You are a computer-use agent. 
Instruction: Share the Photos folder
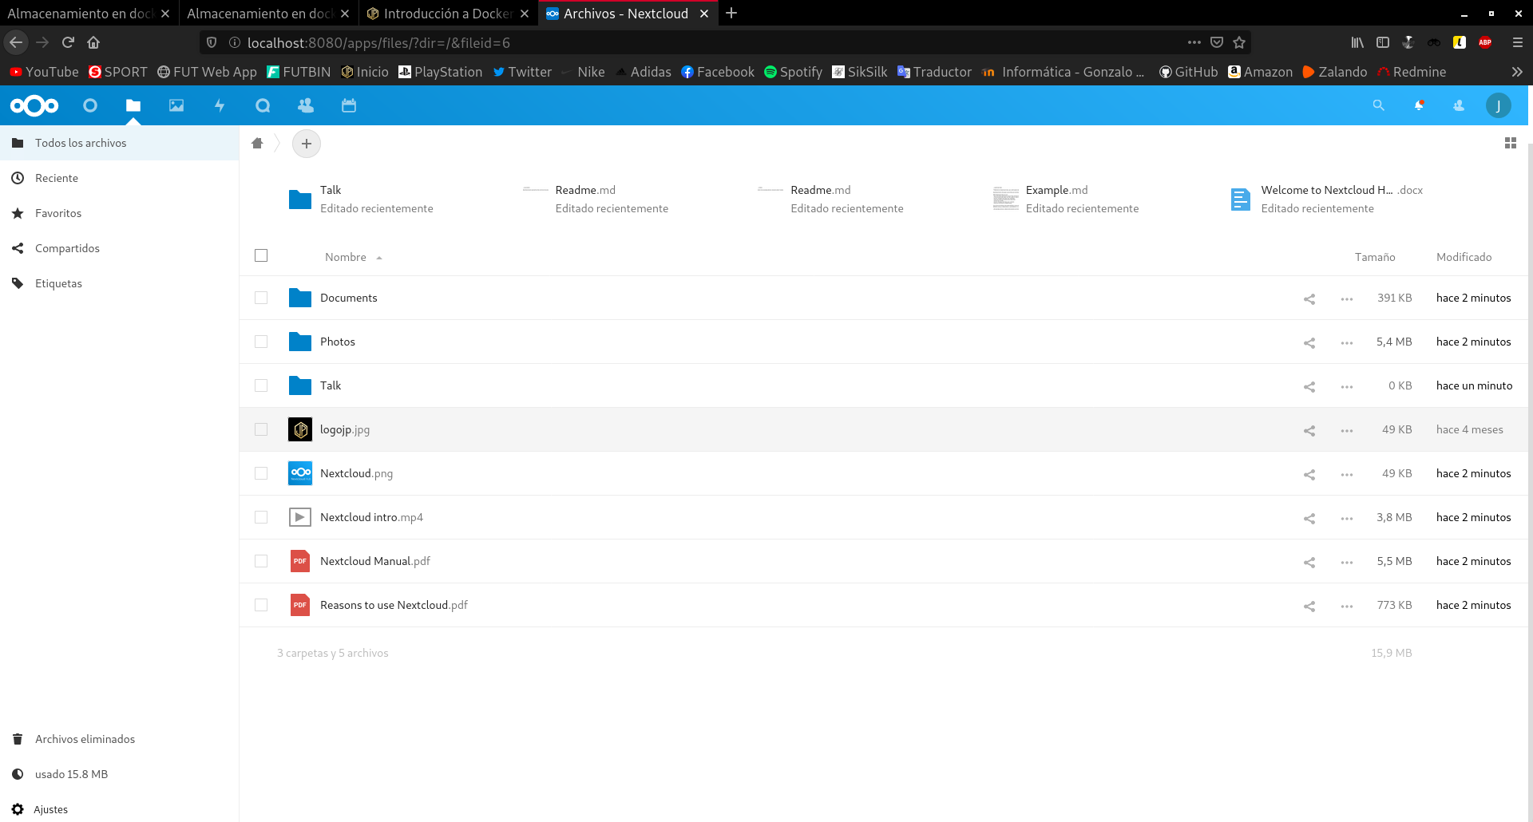click(x=1309, y=342)
